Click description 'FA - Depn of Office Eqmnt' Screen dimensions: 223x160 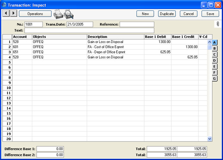click(x=106, y=52)
